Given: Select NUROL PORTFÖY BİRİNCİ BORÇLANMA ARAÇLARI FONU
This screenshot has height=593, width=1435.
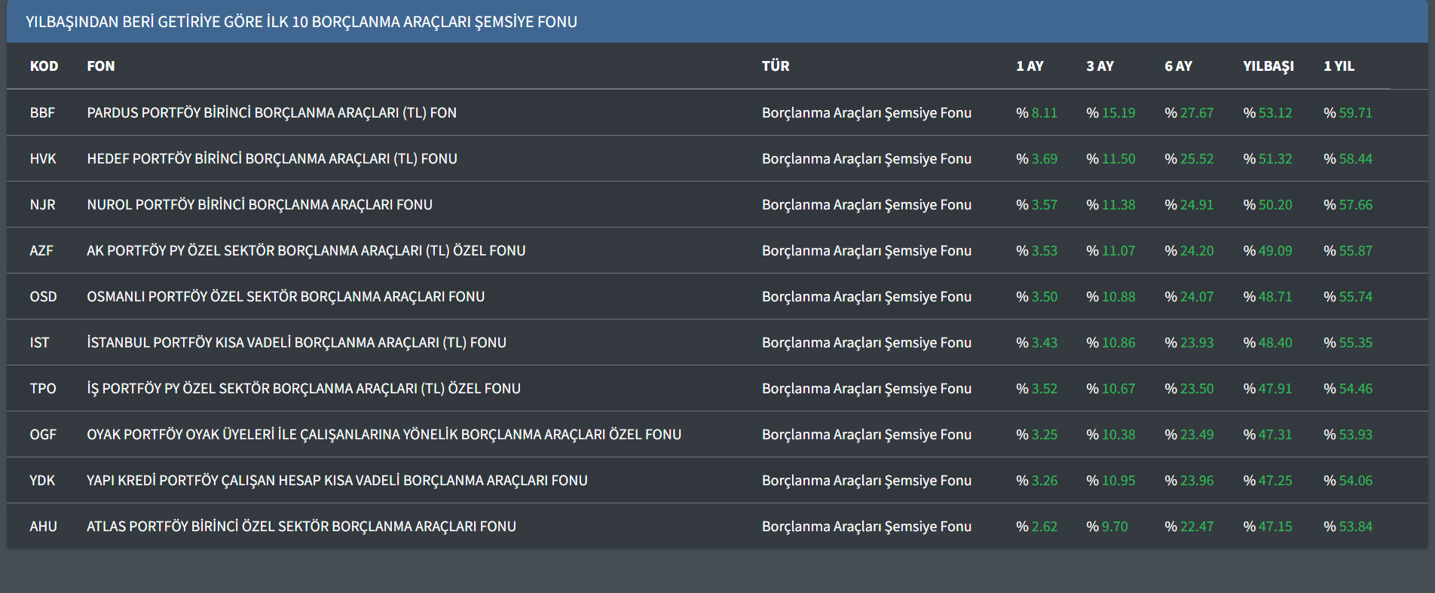Looking at the screenshot, I should tap(259, 205).
